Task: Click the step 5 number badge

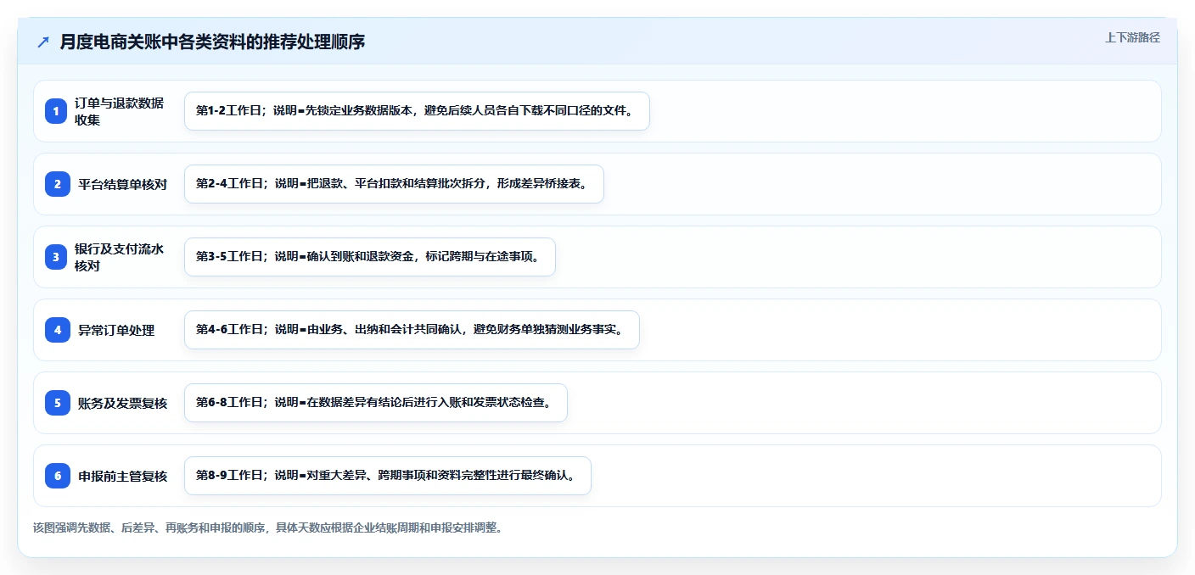Action: (58, 403)
